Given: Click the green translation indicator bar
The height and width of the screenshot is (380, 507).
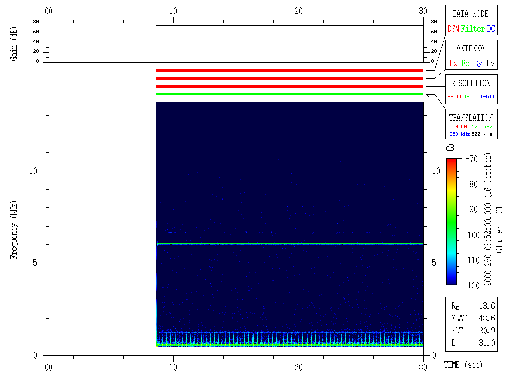Looking at the screenshot, I should click(290, 94).
